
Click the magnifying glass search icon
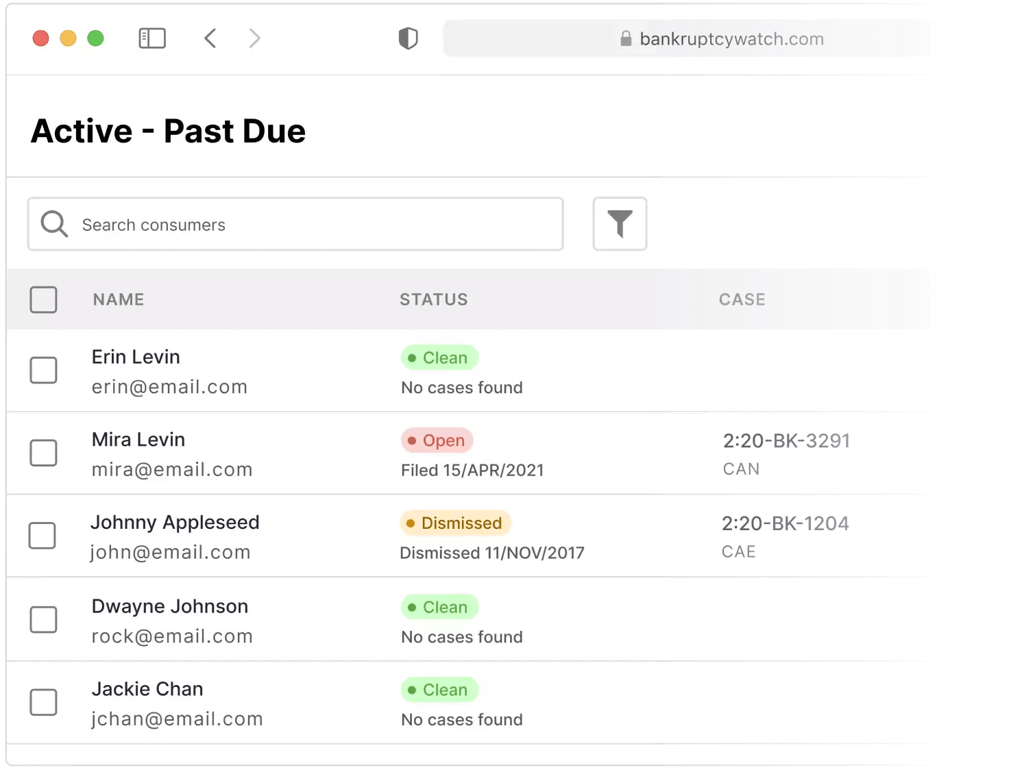[54, 224]
